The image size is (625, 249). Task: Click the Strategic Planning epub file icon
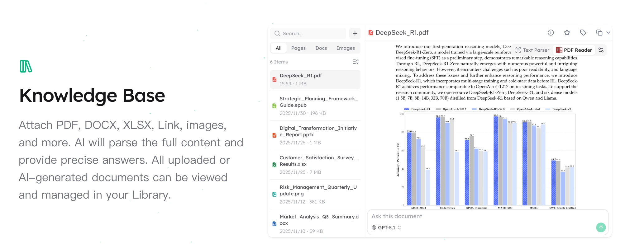(x=274, y=106)
